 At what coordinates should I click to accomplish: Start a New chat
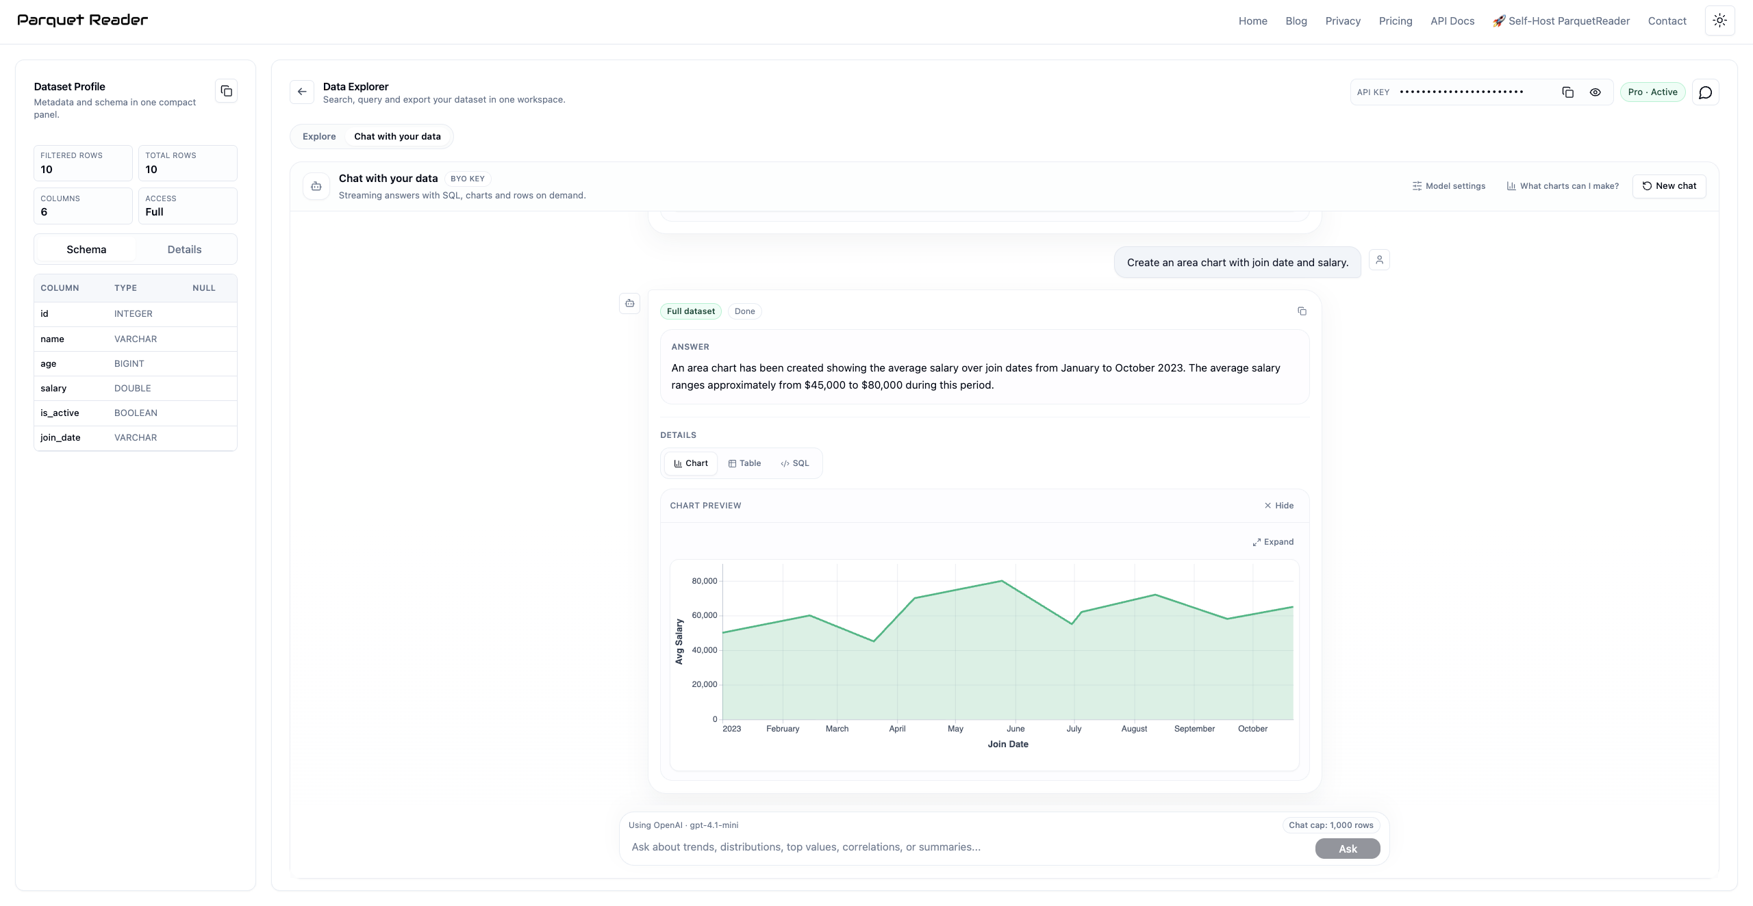click(1669, 185)
